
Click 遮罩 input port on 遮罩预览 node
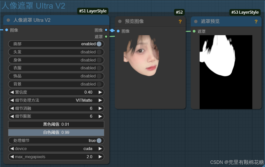click(x=194, y=31)
